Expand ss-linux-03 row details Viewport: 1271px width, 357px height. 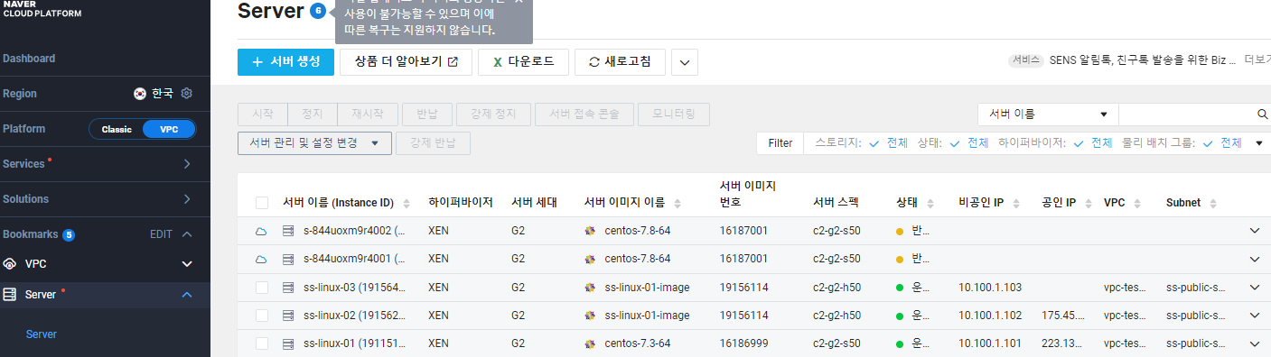click(x=1254, y=288)
